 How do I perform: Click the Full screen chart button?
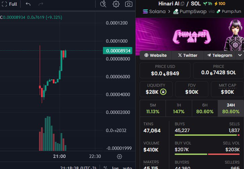tap(9, 4)
